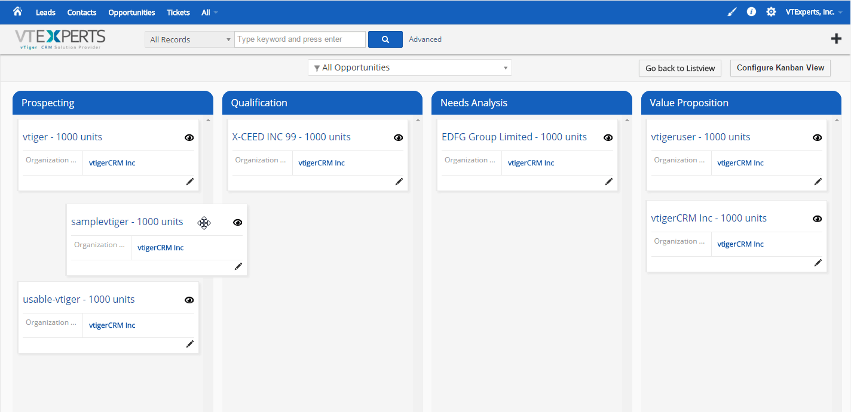Click the Value Proposition column header

741,103
